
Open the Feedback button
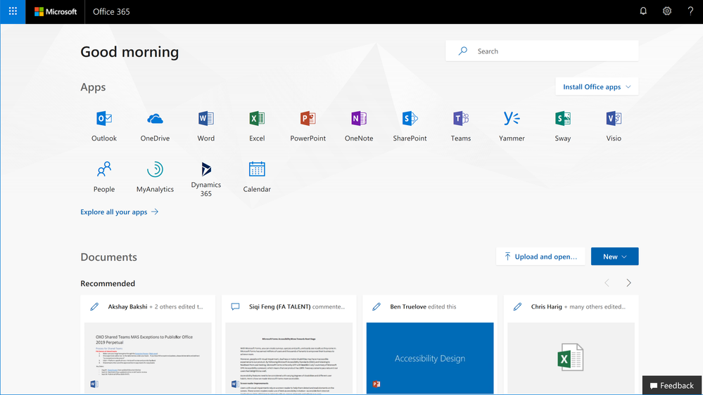(x=671, y=385)
